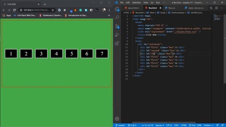Change line ending via CRLF
This screenshot has height=127, width=226.
tap(176, 125)
